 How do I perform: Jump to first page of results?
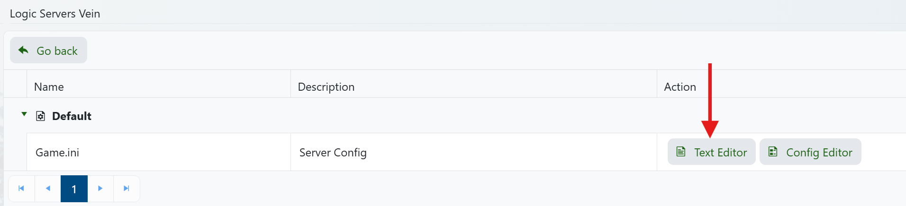point(21,189)
